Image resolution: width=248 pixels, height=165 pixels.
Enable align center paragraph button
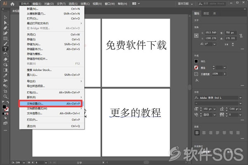click(x=204, y=133)
